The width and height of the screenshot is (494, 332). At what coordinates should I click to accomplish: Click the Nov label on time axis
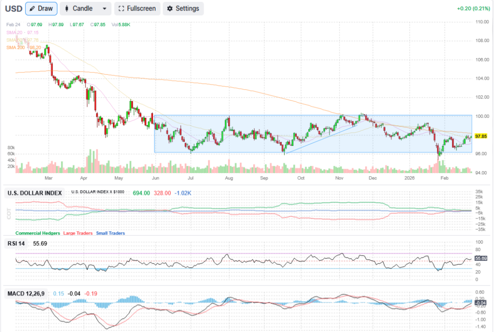(339, 178)
